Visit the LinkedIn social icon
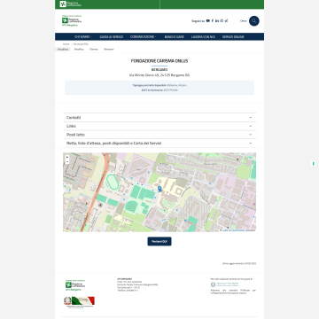Viewport: 319px width, 319px height. (x=217, y=20)
